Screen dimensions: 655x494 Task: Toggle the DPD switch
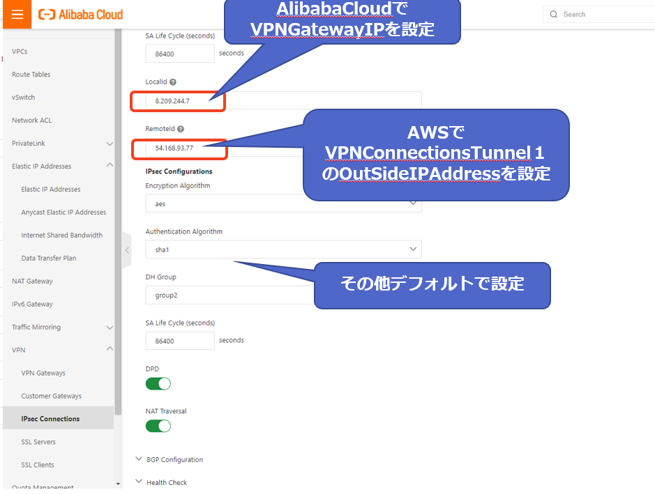158,384
